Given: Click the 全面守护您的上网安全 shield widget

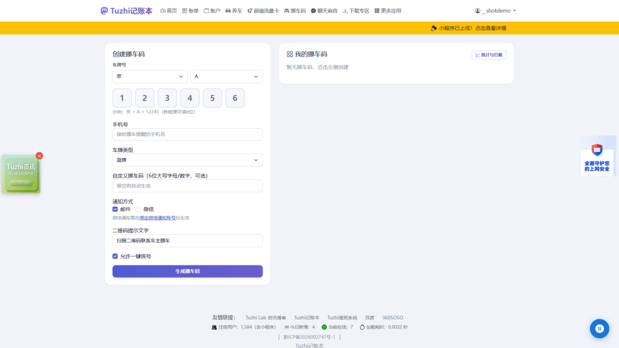Looking at the screenshot, I should pos(597,157).
